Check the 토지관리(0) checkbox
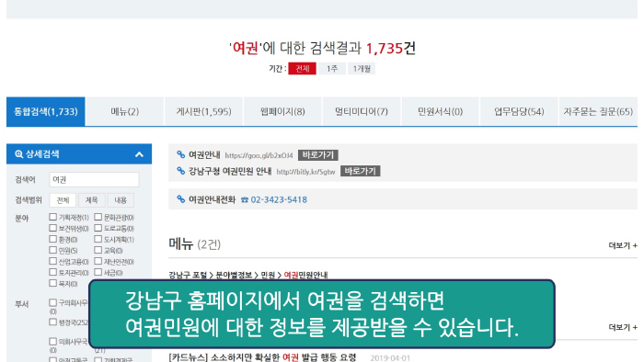644x362 pixels. (x=53, y=272)
